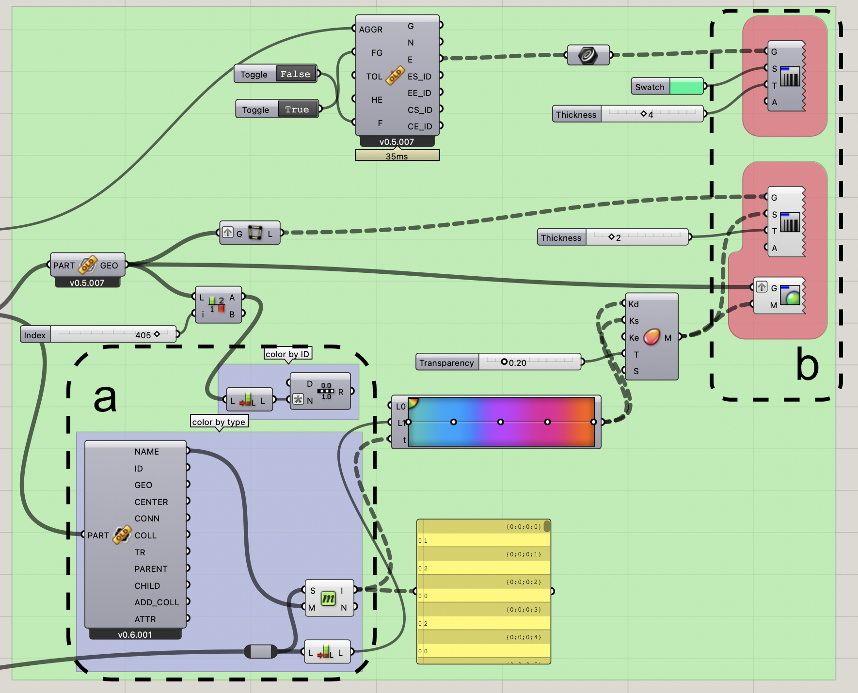Click the color by type group label
The image size is (858, 693).
(x=219, y=422)
